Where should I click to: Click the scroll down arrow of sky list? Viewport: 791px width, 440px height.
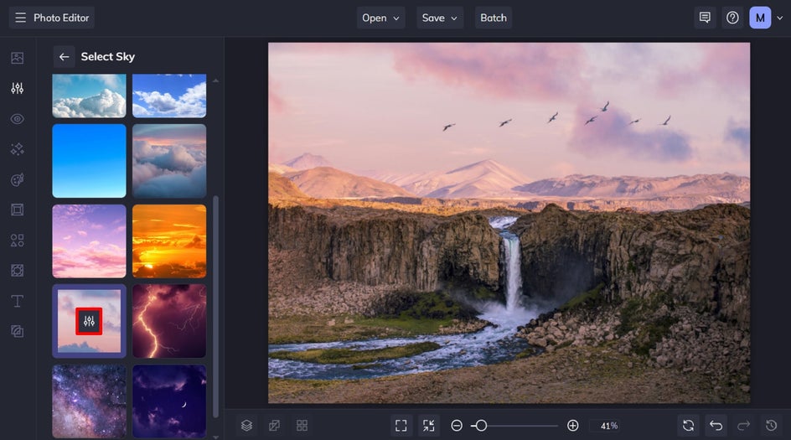pos(216,437)
